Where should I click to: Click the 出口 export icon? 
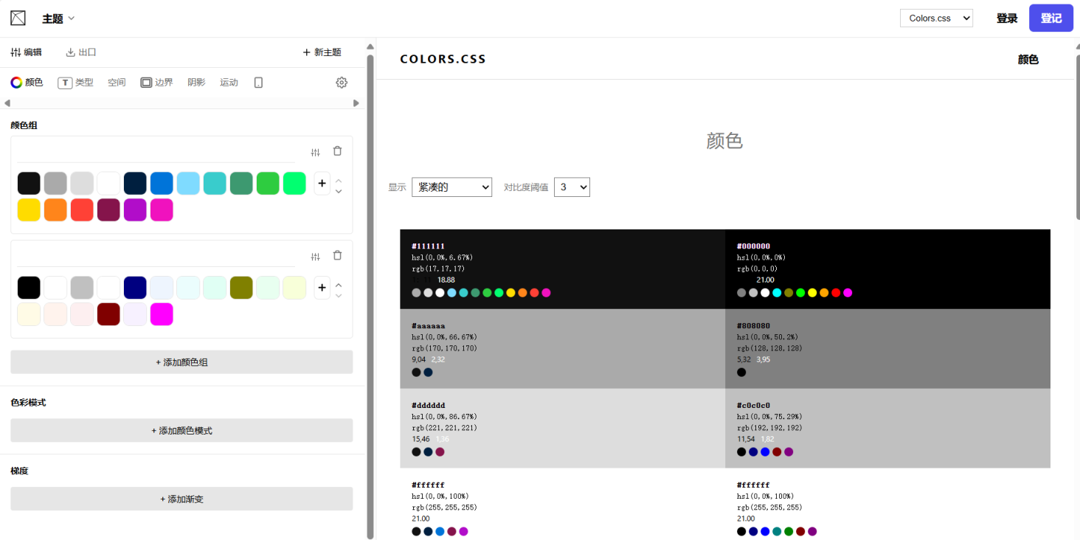pos(81,52)
